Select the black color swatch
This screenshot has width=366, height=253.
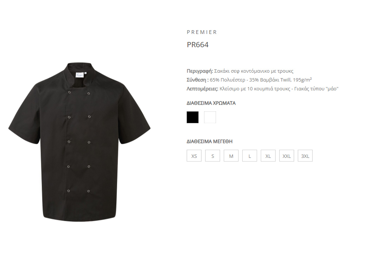(192, 117)
